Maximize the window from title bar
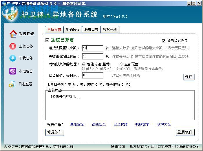 click(x=194, y=3)
